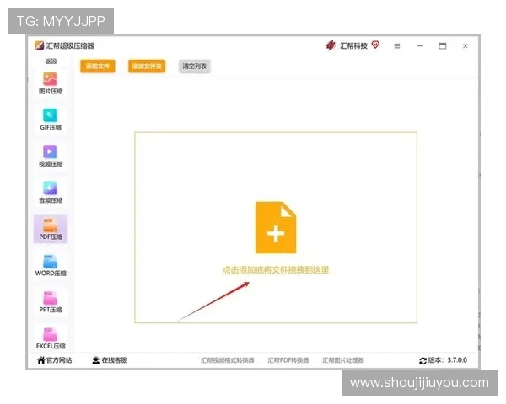Open 汇帮图片处理器 link

343,360
